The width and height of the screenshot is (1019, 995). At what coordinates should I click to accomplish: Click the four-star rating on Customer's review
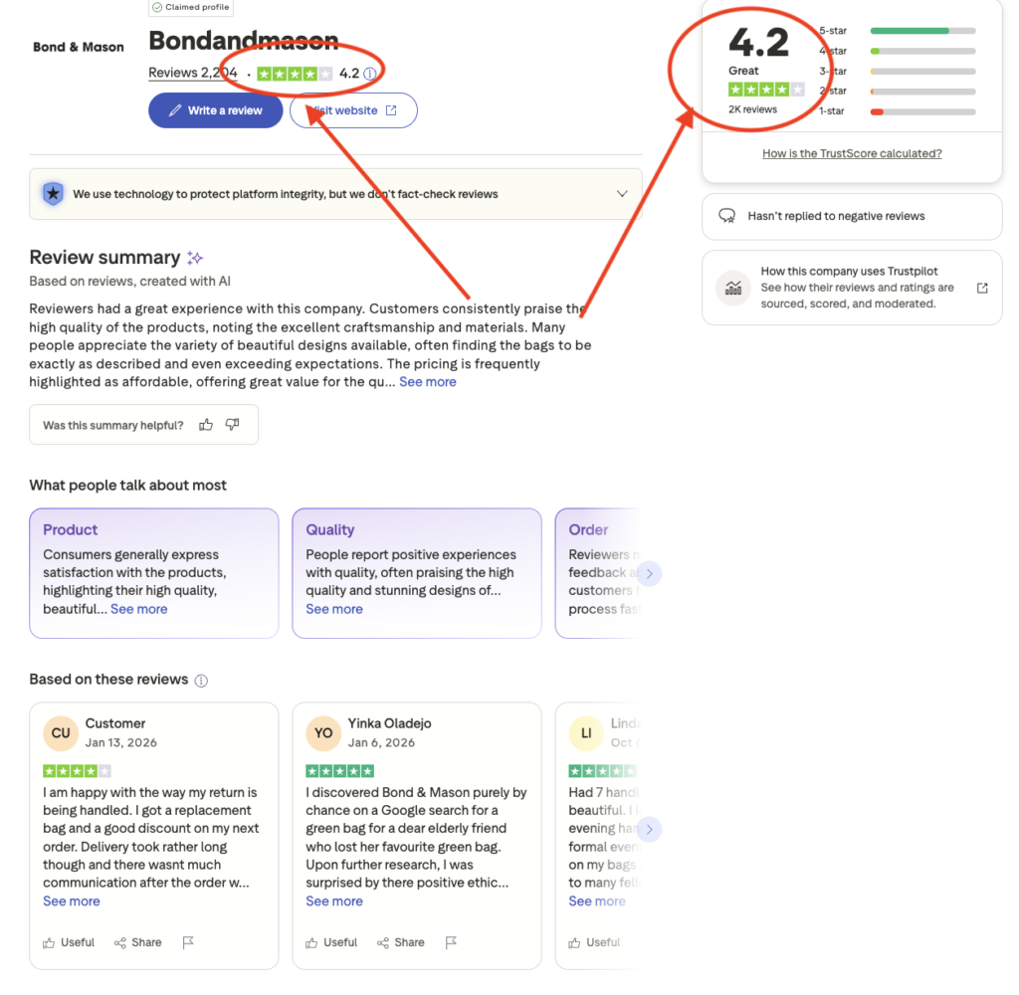click(77, 771)
